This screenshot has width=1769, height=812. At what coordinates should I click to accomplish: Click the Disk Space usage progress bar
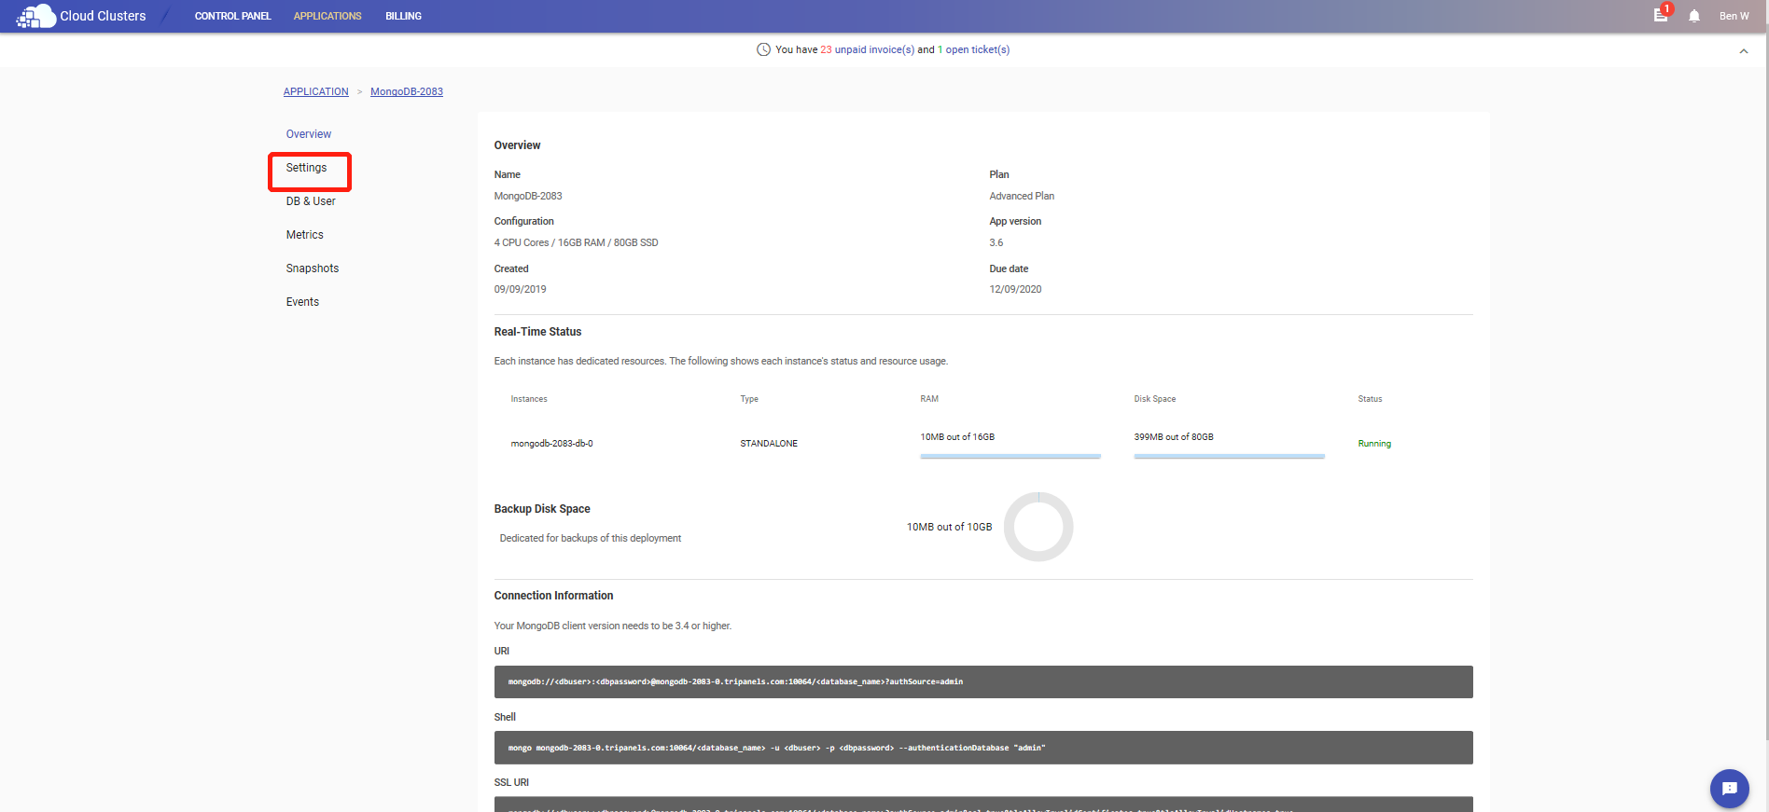coord(1229,456)
